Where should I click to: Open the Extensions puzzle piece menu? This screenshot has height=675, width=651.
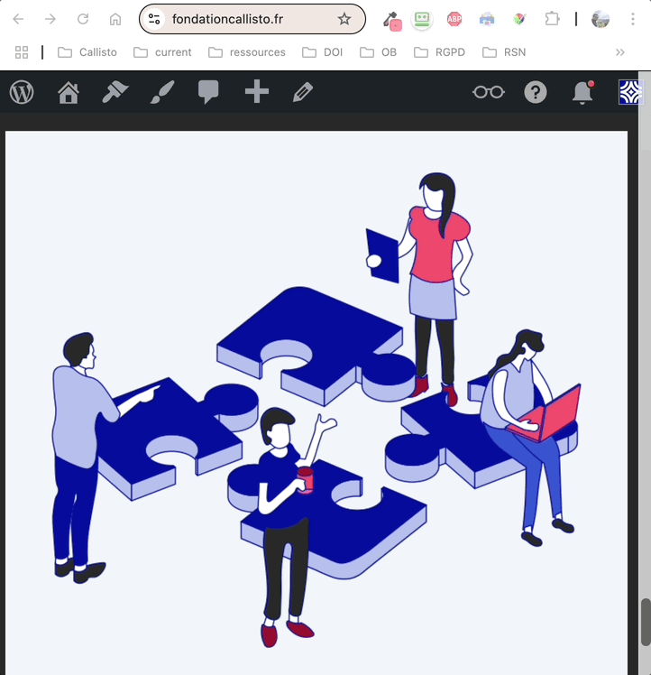pos(552,19)
